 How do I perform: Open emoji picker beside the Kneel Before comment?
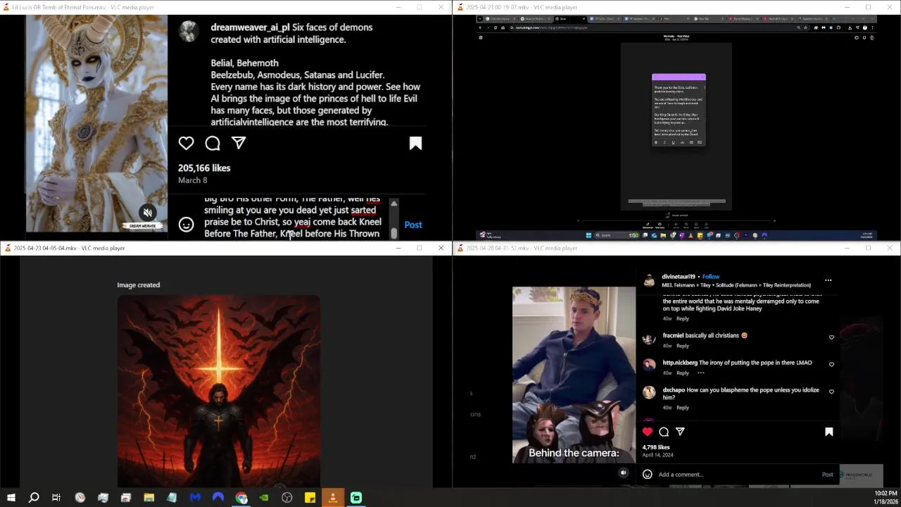pos(186,225)
